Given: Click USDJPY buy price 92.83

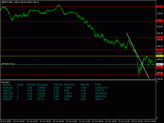Looking at the screenshot, I should (41, 99).
